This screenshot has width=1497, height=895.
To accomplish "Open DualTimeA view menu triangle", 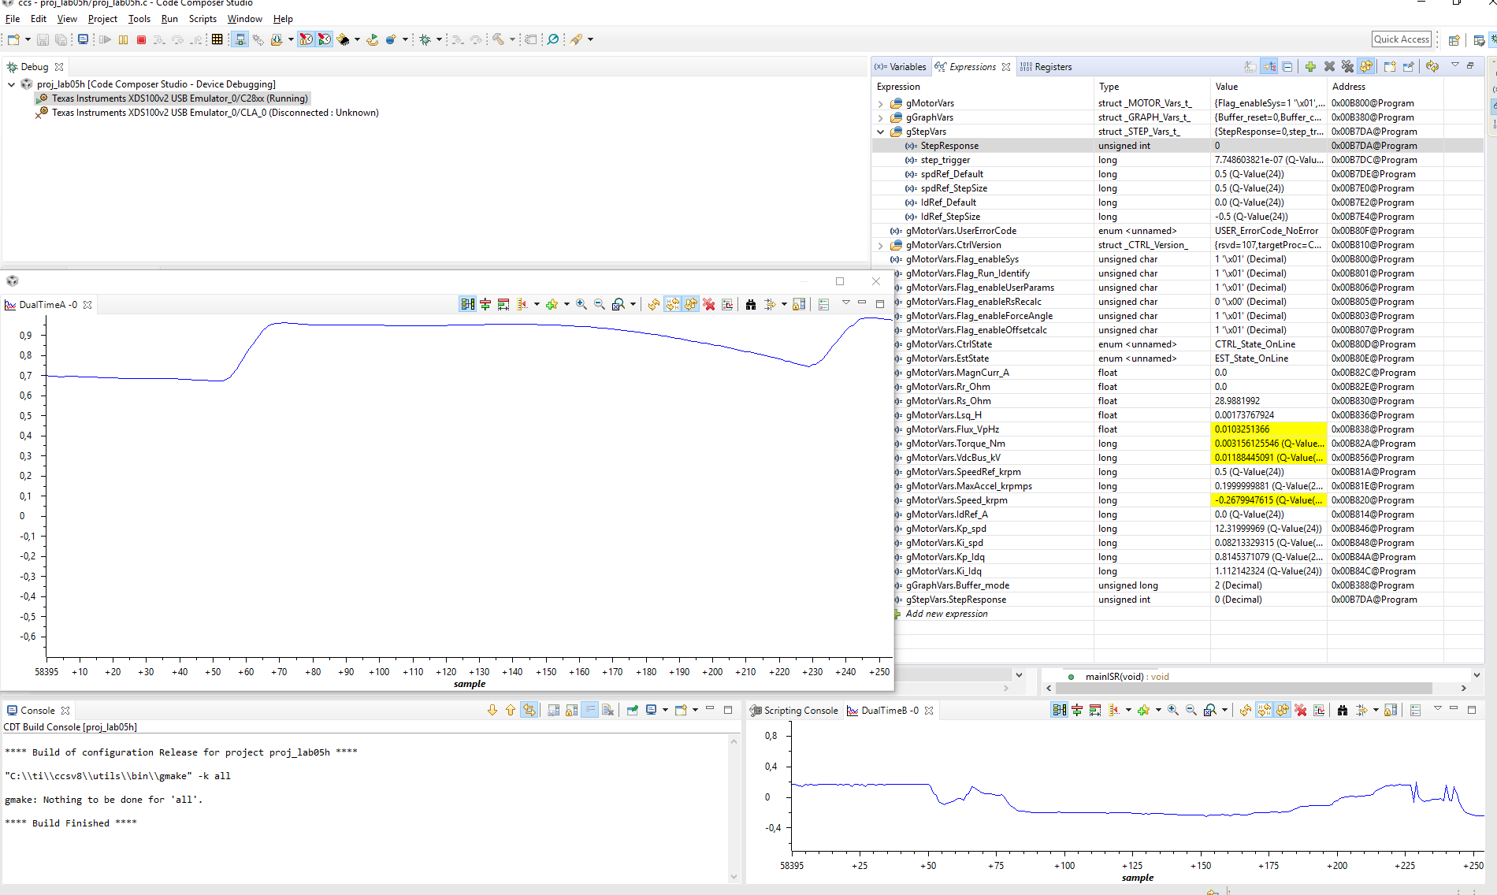I will pos(845,303).
